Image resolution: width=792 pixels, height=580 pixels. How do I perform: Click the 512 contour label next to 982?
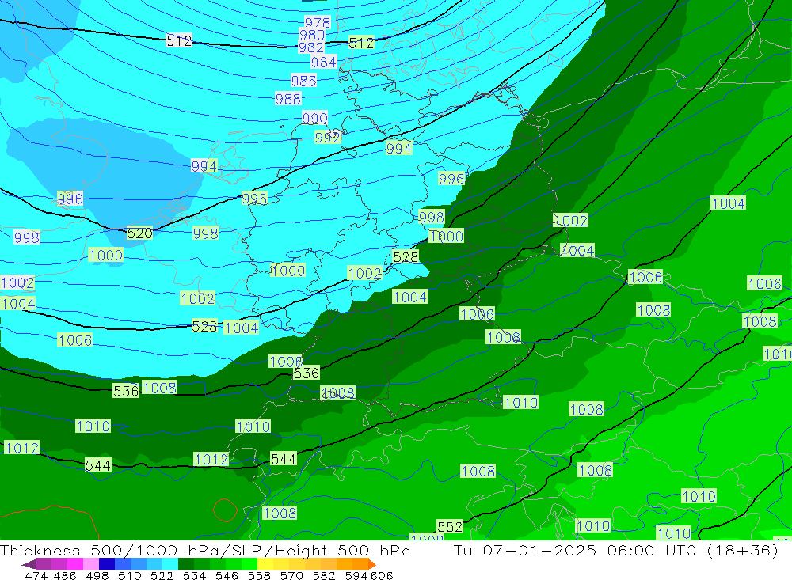361,43
